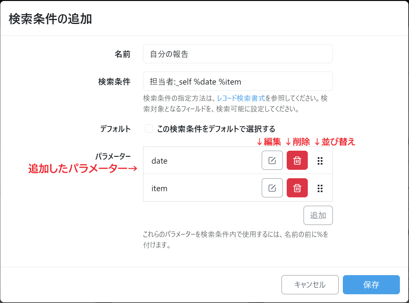Save with the 保存 button

[x=371, y=285]
